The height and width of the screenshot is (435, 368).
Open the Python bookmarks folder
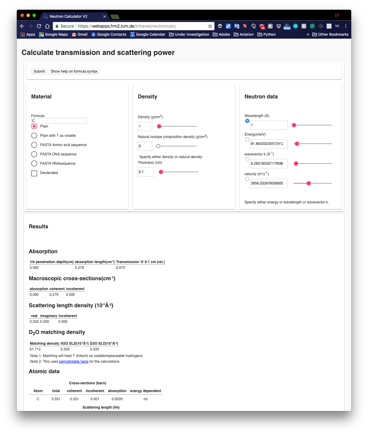266,34
